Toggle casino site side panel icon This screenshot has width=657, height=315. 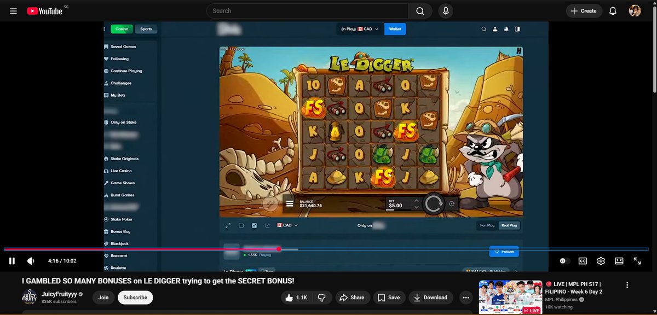(517, 29)
